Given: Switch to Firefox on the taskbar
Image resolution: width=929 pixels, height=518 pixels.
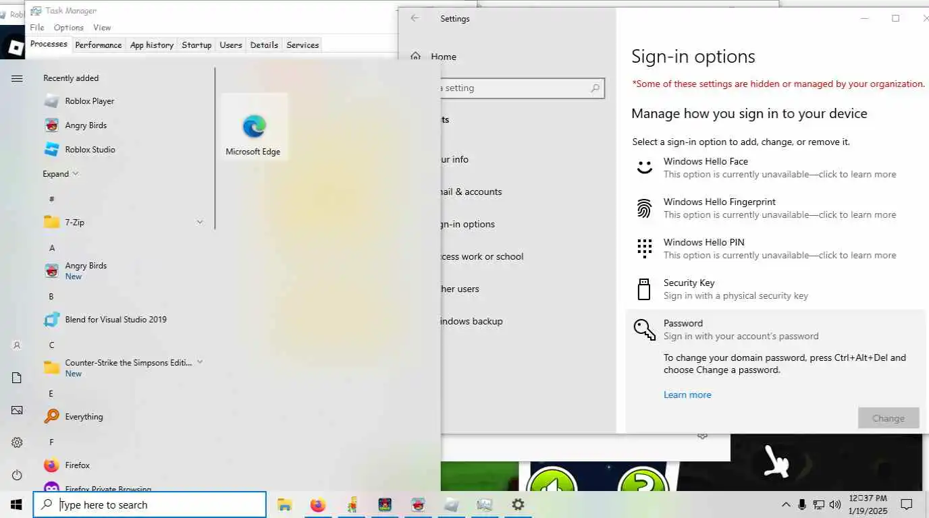Looking at the screenshot, I should tap(318, 505).
